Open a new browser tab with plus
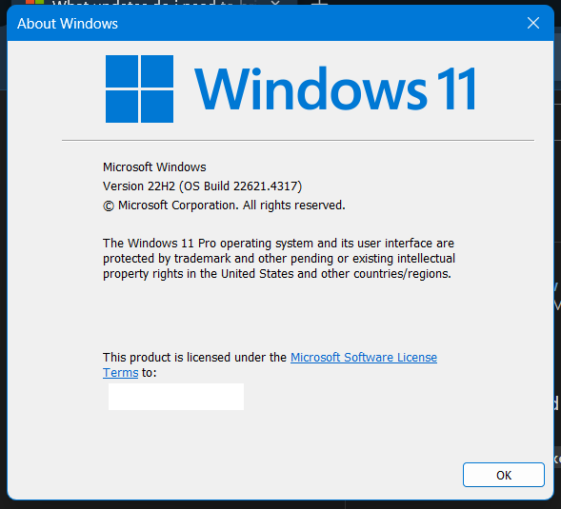 click(x=319, y=3)
